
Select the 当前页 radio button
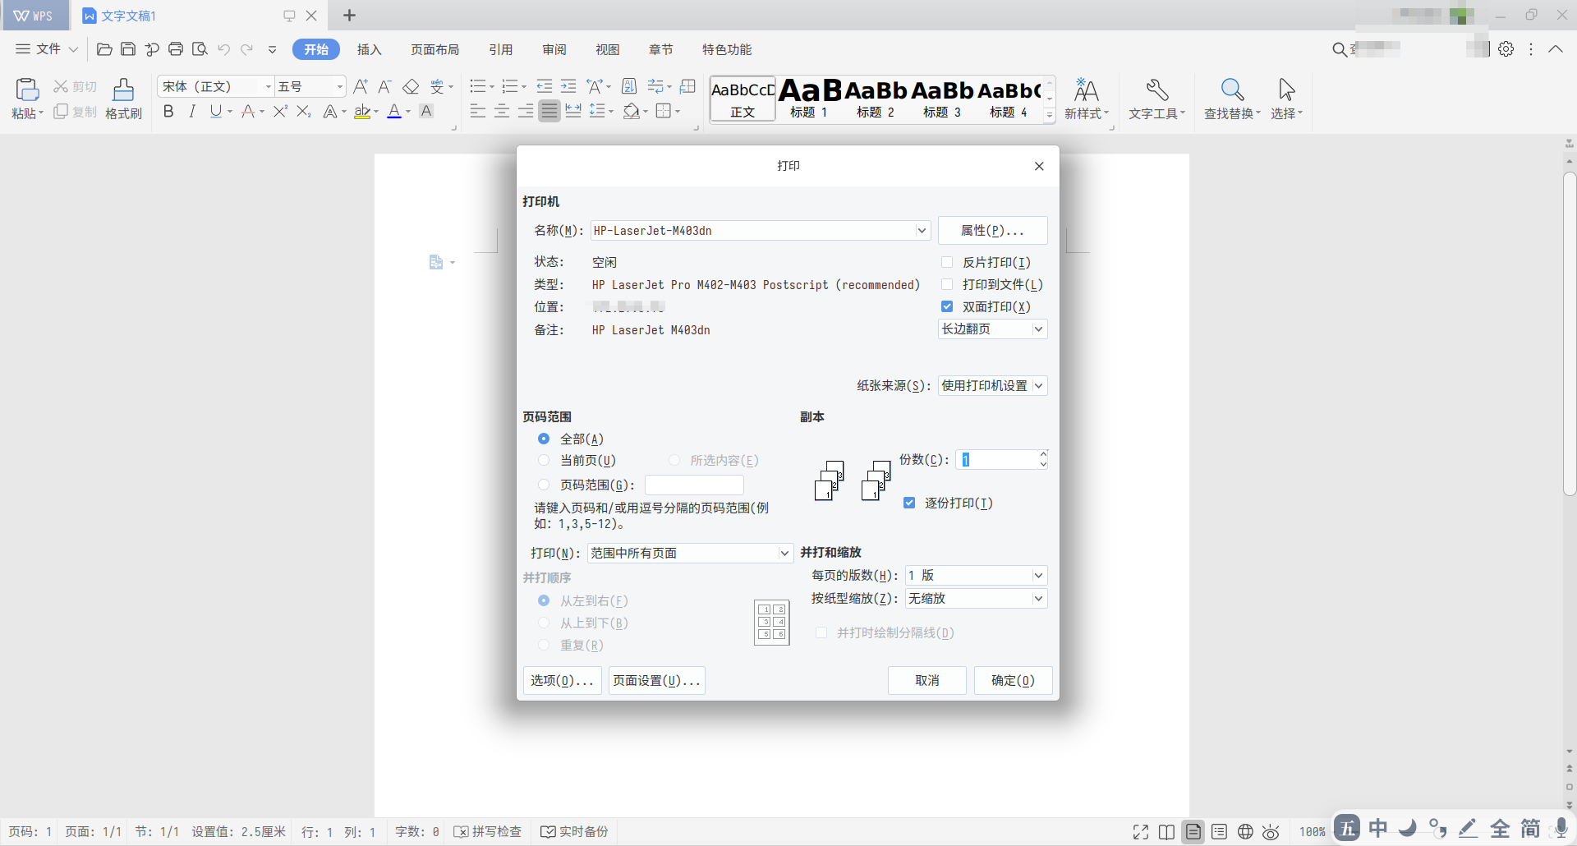click(x=544, y=460)
